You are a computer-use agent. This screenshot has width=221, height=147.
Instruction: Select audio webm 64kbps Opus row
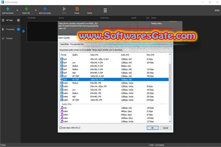[x=114, y=115]
